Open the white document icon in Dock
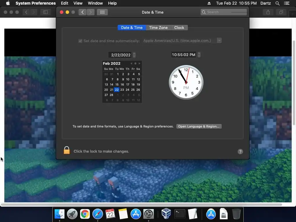Image resolution: width=296 pixels, height=222 pixels. (x=224, y=214)
